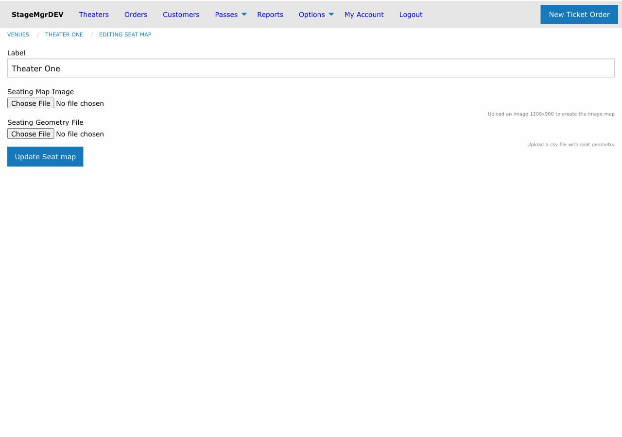Open the Options menu label

[x=312, y=15]
